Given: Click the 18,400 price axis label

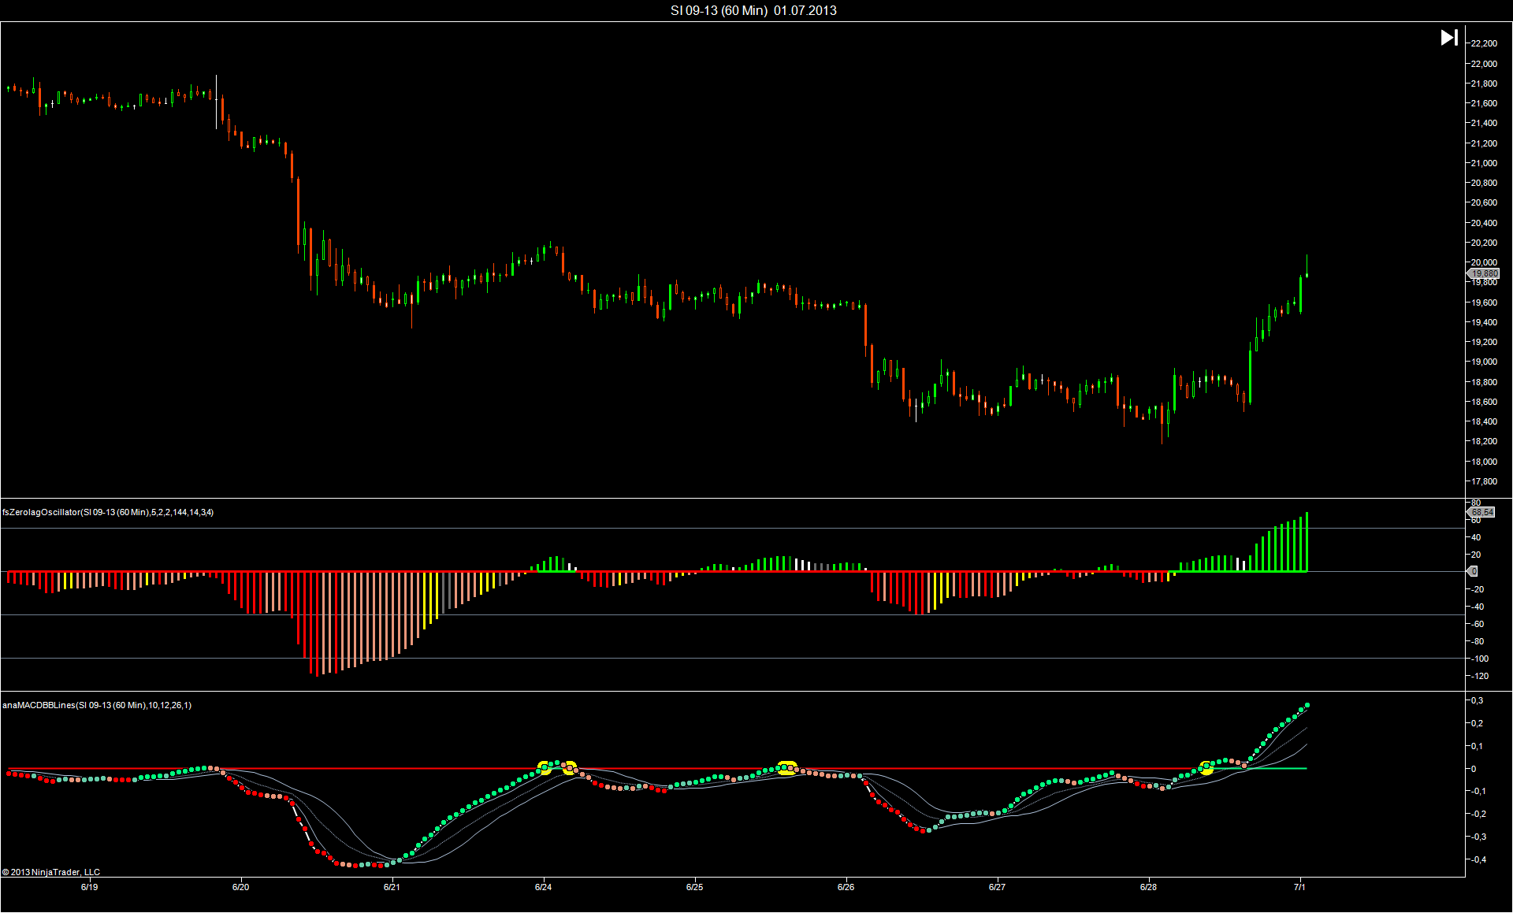Looking at the screenshot, I should pos(1484,421).
